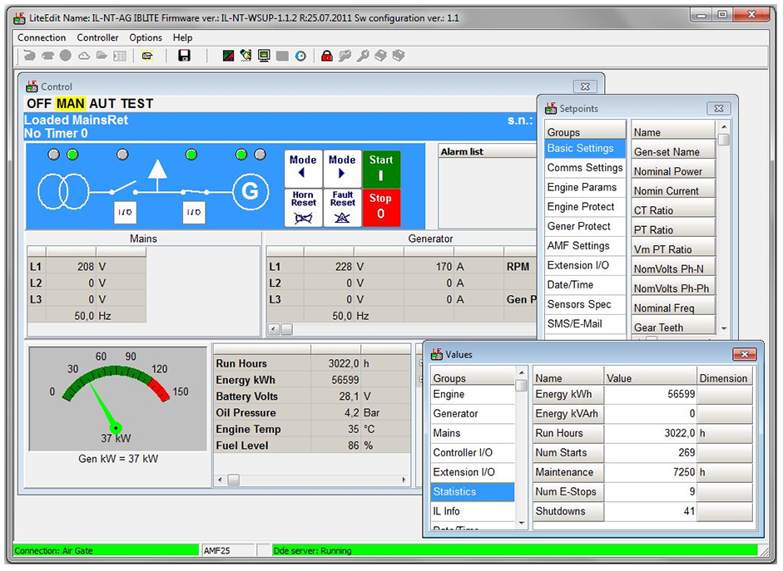
Task: Click the floppy disk save icon
Action: [184, 56]
